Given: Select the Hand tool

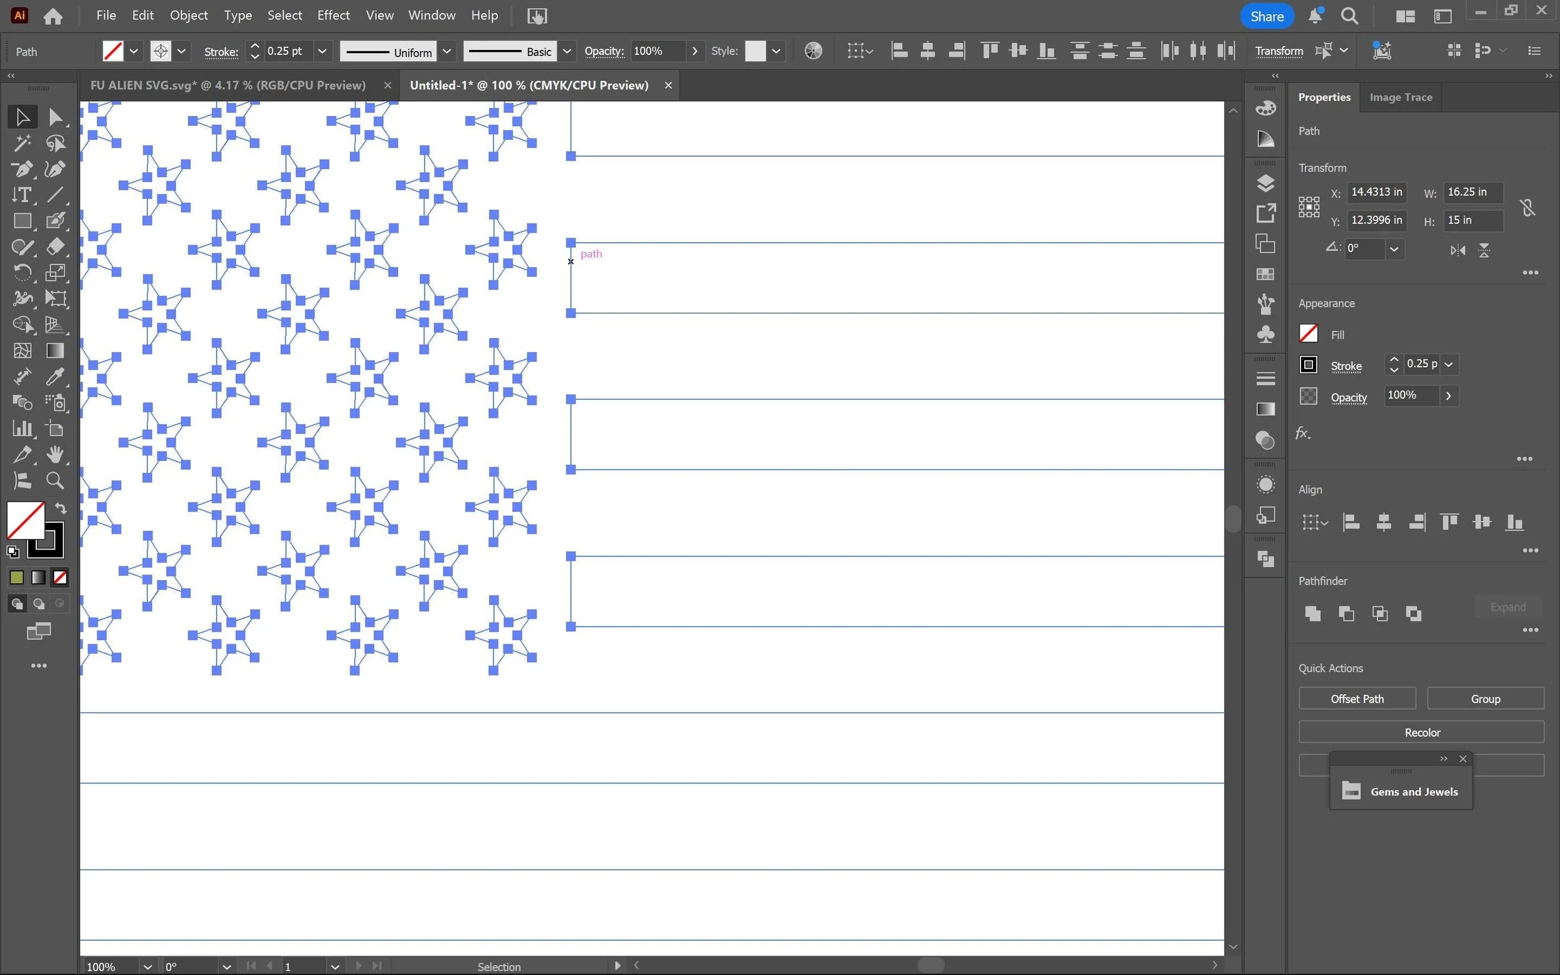Looking at the screenshot, I should 56,455.
